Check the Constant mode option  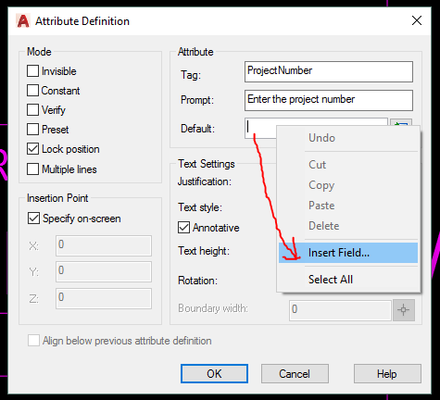click(32, 91)
